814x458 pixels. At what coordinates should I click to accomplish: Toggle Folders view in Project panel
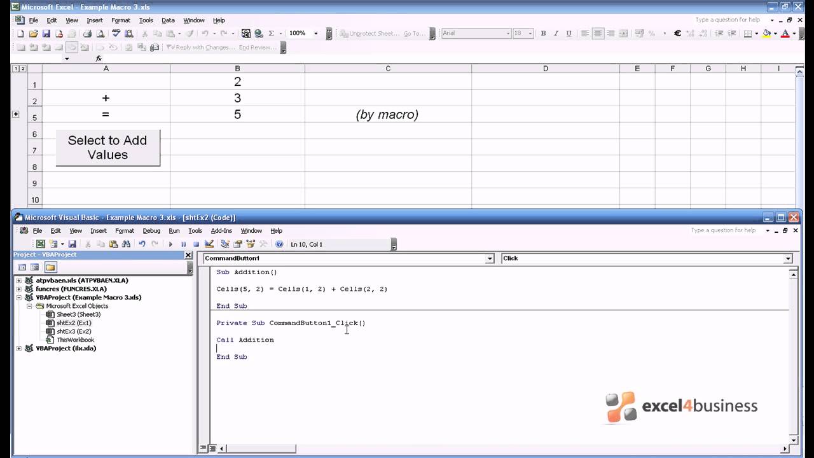coord(50,268)
